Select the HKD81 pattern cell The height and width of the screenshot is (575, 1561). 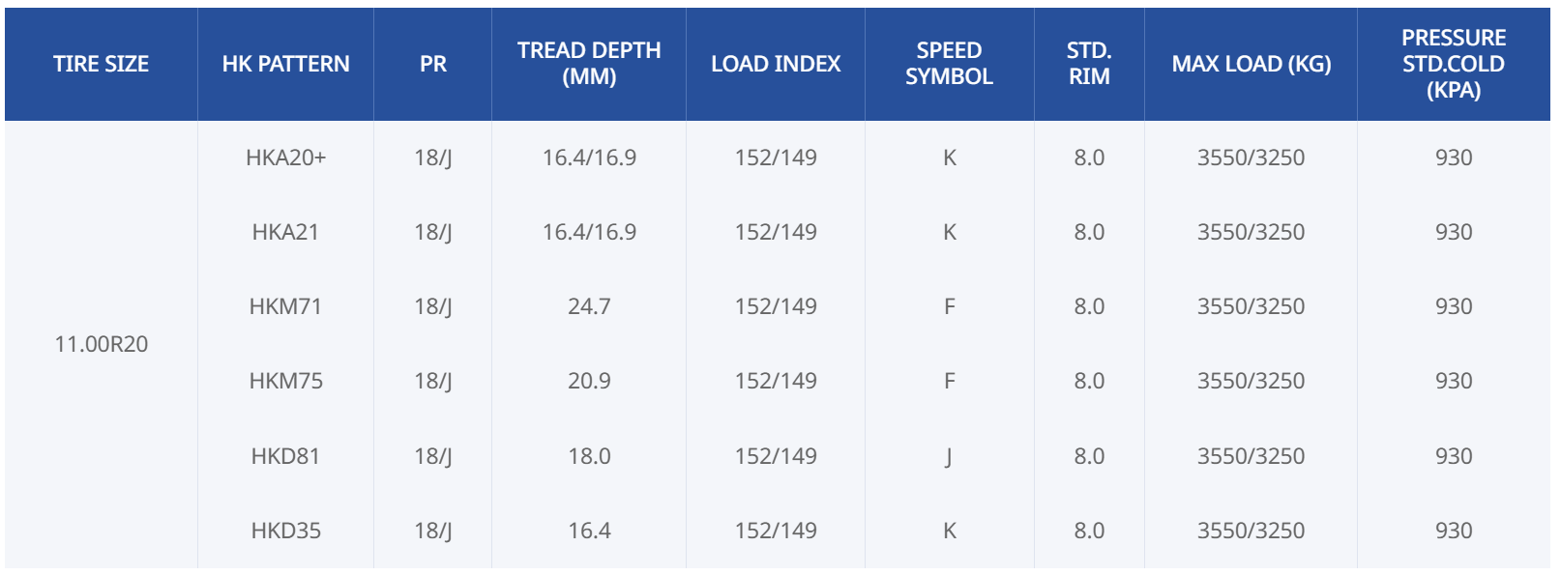point(285,456)
